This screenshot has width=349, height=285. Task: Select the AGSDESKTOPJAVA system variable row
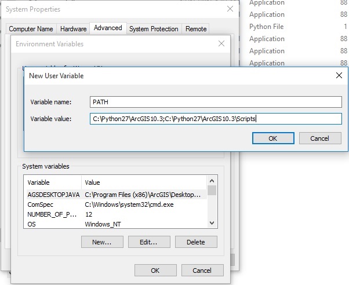(117, 195)
